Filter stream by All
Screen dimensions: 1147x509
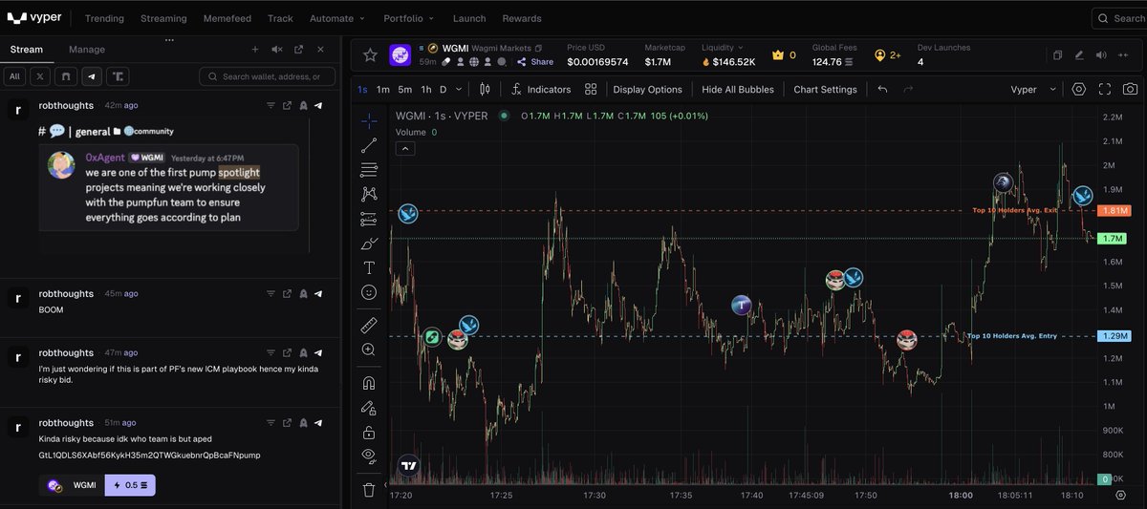(15, 76)
